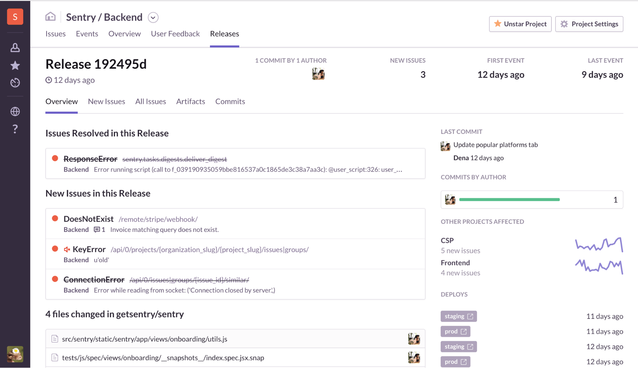This screenshot has width=638, height=368.
Task: Switch to the Issues tab
Action: 56,34
